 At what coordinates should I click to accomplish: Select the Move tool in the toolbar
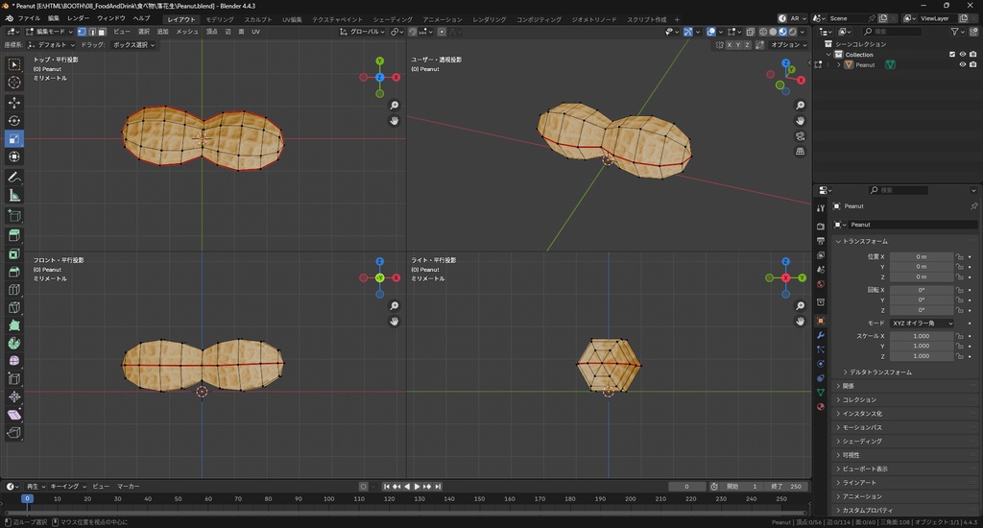(x=14, y=102)
